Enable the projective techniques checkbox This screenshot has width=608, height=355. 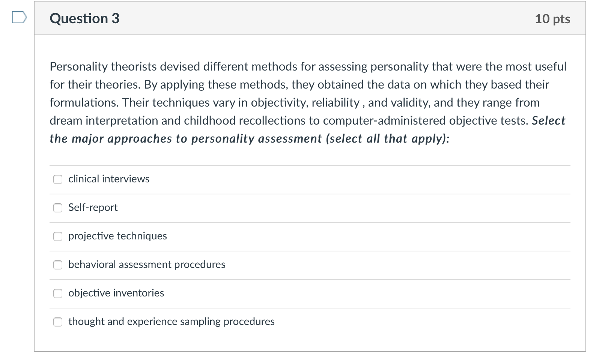click(x=58, y=236)
